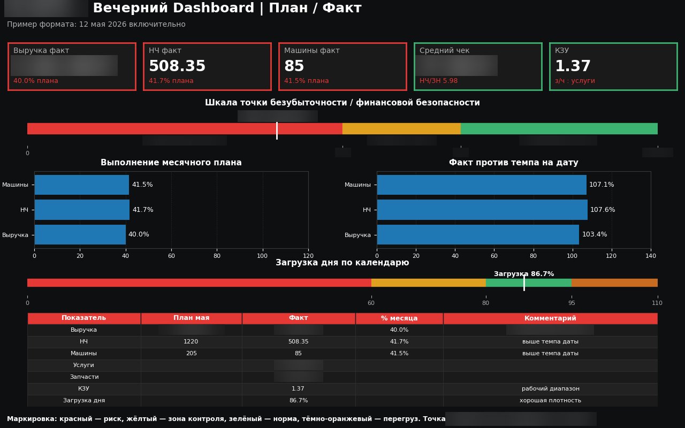Click the "з/ч : услуги" caption
685x428 pixels.
point(575,81)
